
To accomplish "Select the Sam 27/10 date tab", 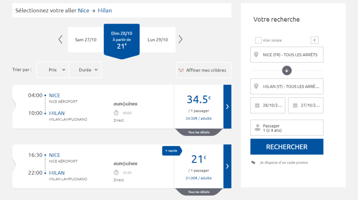I will click(x=86, y=40).
